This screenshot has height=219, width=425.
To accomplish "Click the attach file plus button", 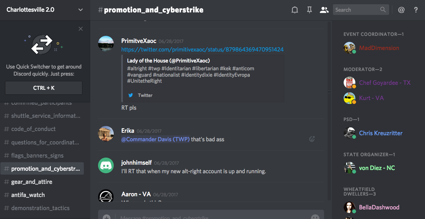I will (107, 217).
